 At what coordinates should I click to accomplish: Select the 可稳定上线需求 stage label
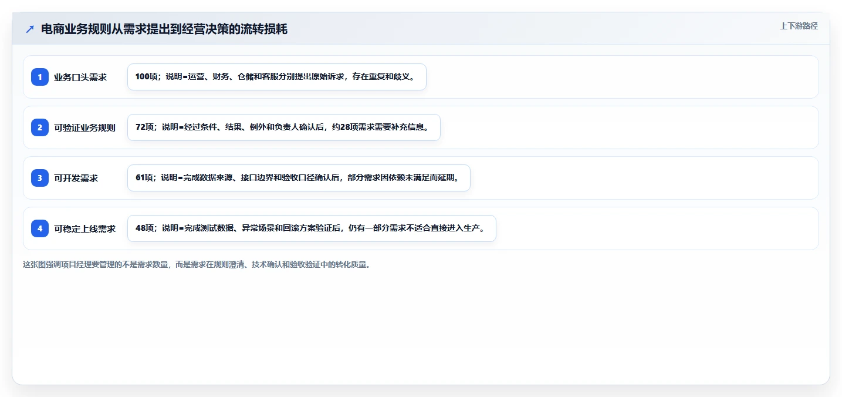[x=84, y=228]
